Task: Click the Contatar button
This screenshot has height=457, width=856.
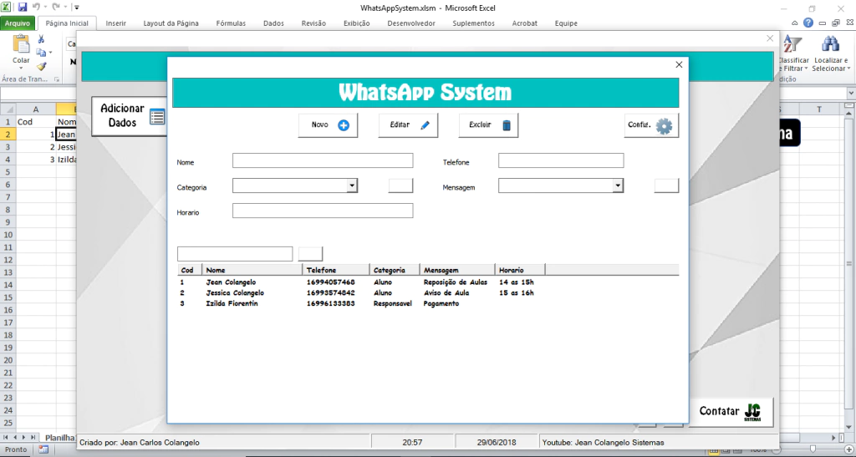Action: tap(731, 411)
